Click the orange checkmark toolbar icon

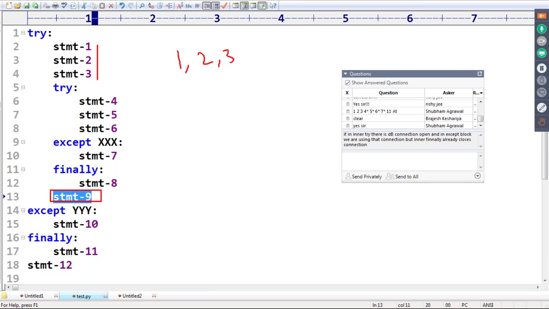pos(224,6)
